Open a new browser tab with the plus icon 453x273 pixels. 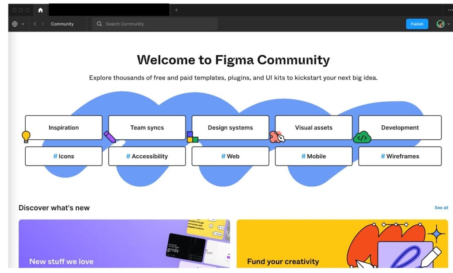176,9
